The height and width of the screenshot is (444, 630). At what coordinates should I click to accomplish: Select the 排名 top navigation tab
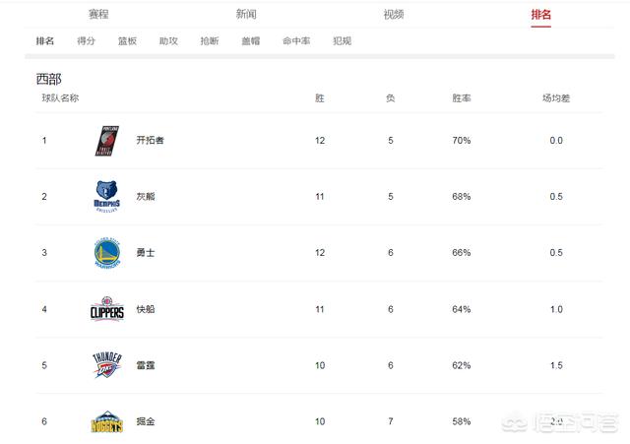tap(541, 15)
